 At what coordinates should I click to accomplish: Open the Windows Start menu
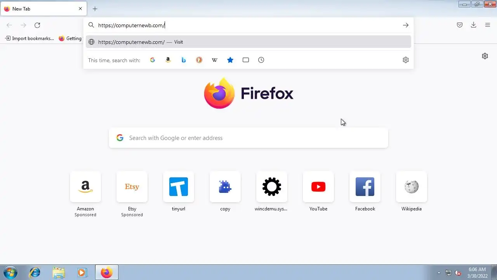(10, 272)
